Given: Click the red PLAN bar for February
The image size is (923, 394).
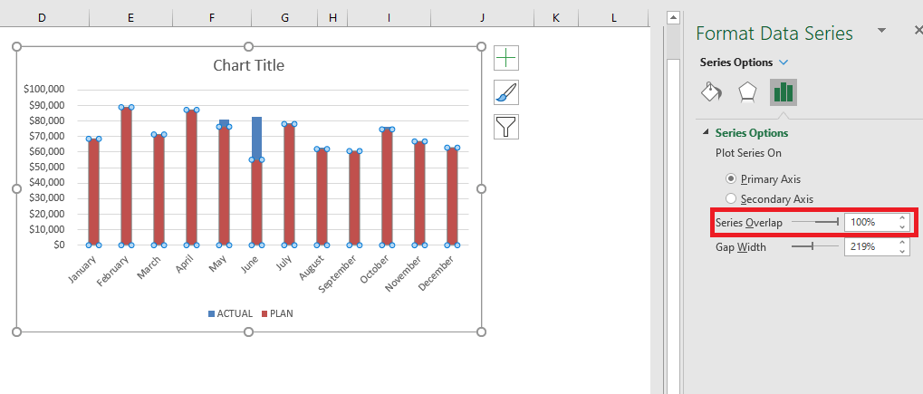Looking at the screenshot, I should click(x=127, y=176).
